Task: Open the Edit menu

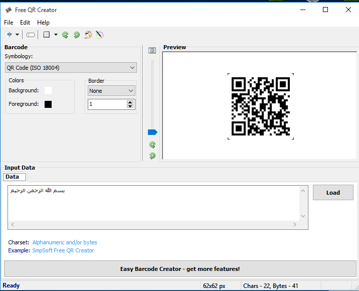Action: 25,23
